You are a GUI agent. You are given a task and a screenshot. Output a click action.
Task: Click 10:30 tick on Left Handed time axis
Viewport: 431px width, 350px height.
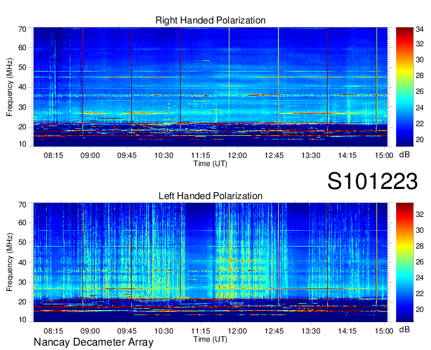pos(164,331)
